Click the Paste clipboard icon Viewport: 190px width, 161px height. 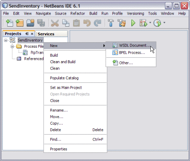[76, 23]
